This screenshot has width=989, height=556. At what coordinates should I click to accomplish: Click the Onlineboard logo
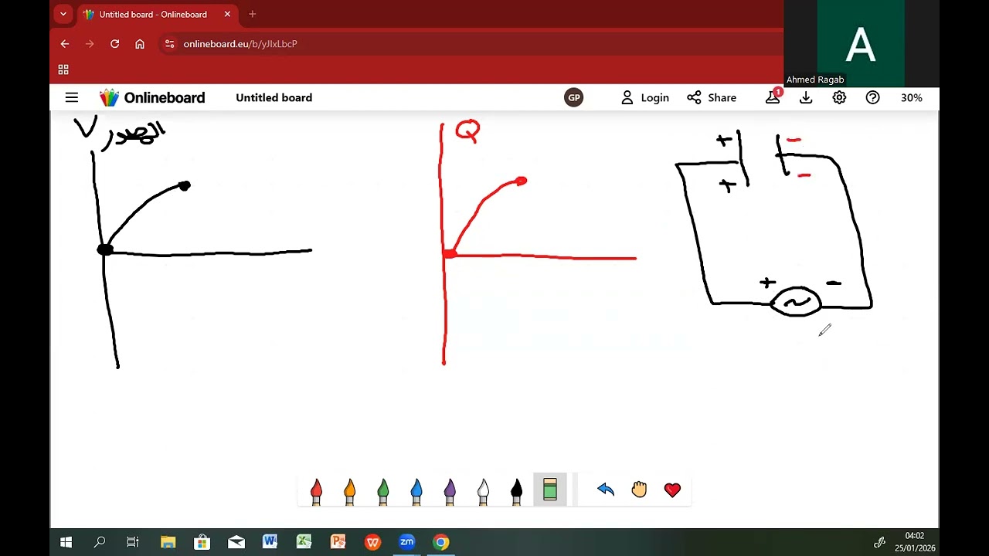click(x=152, y=97)
